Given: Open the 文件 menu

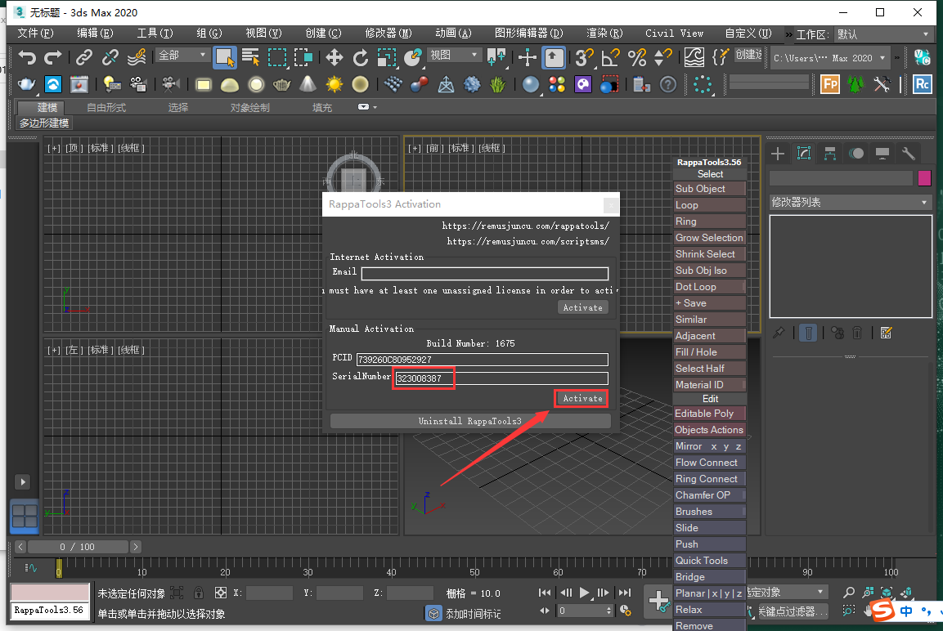Looking at the screenshot, I should click(35, 33).
